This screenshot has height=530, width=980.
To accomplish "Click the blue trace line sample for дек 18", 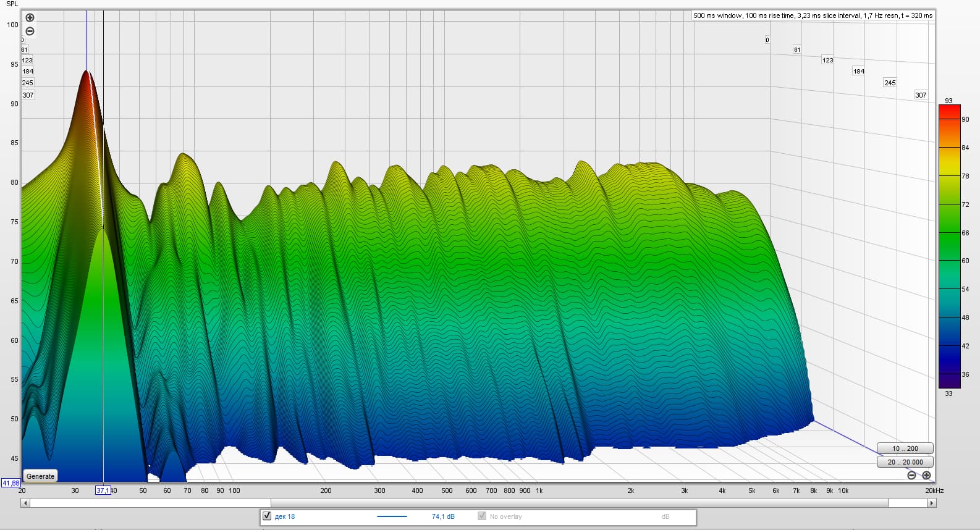I will click(392, 516).
